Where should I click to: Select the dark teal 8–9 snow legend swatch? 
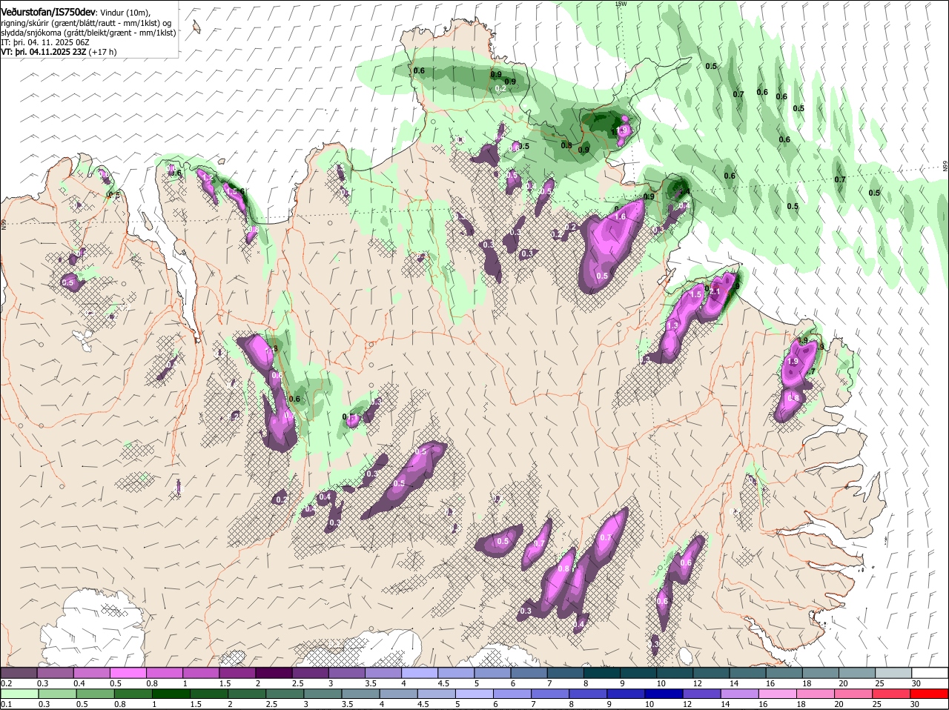pyautogui.click(x=604, y=672)
